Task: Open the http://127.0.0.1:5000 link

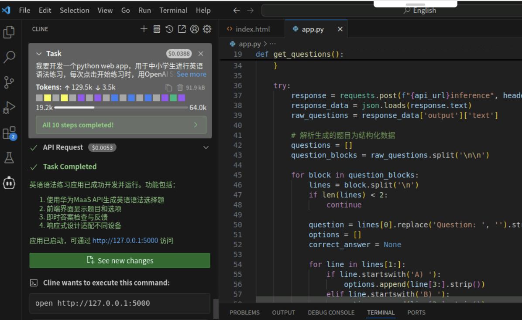Action: pyautogui.click(x=125, y=241)
